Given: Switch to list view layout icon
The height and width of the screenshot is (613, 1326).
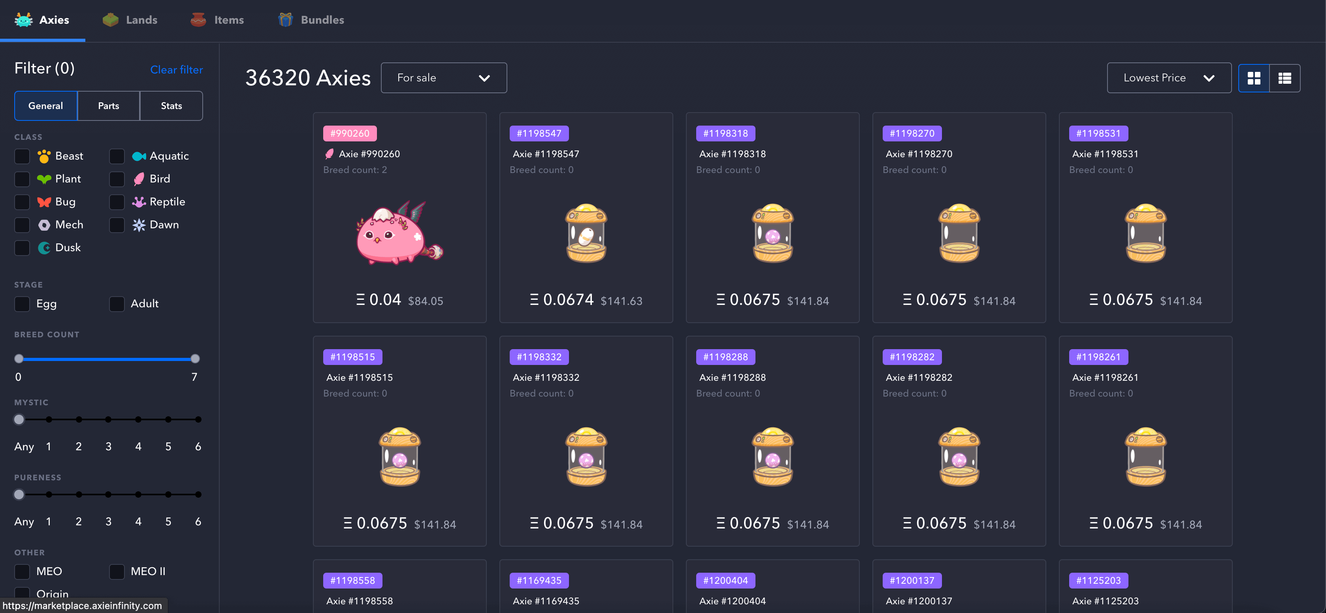Looking at the screenshot, I should [x=1284, y=78].
